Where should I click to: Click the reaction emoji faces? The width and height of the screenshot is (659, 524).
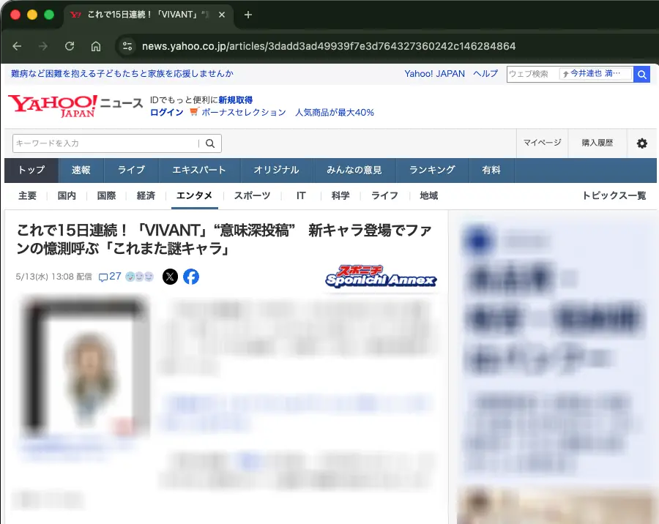pyautogui.click(x=140, y=277)
